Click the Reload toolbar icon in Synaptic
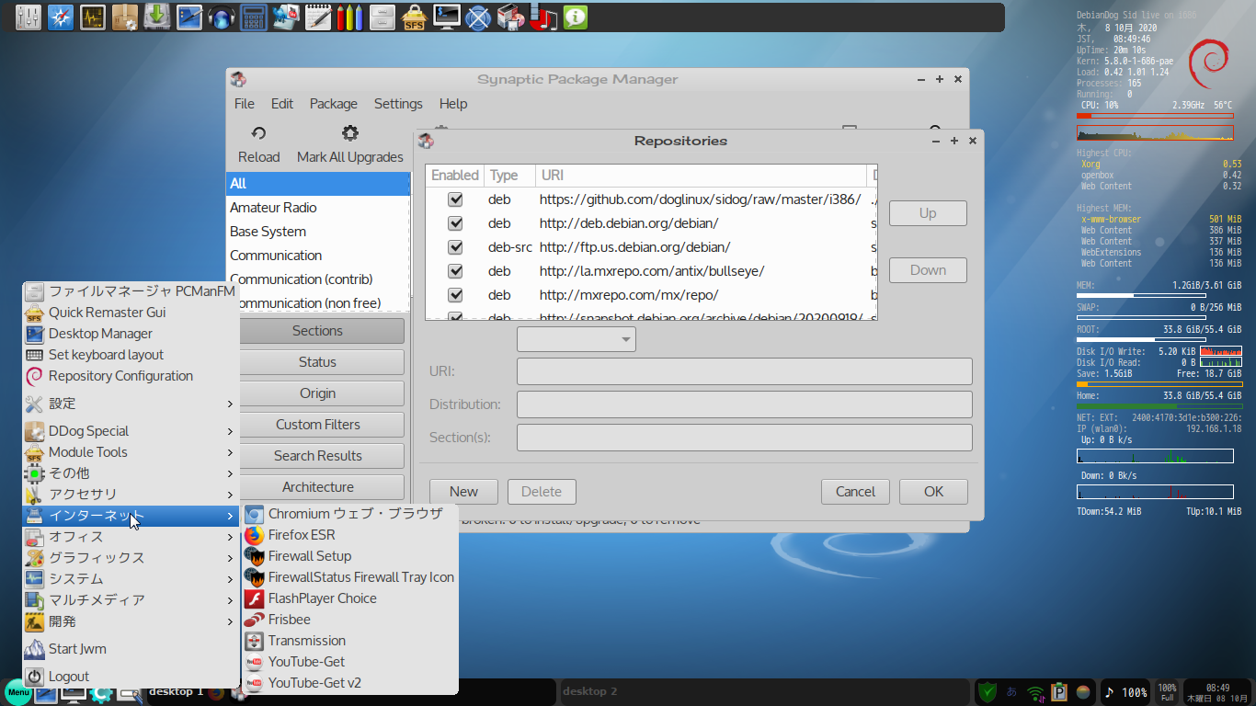The height and width of the screenshot is (706, 1256). click(258, 133)
